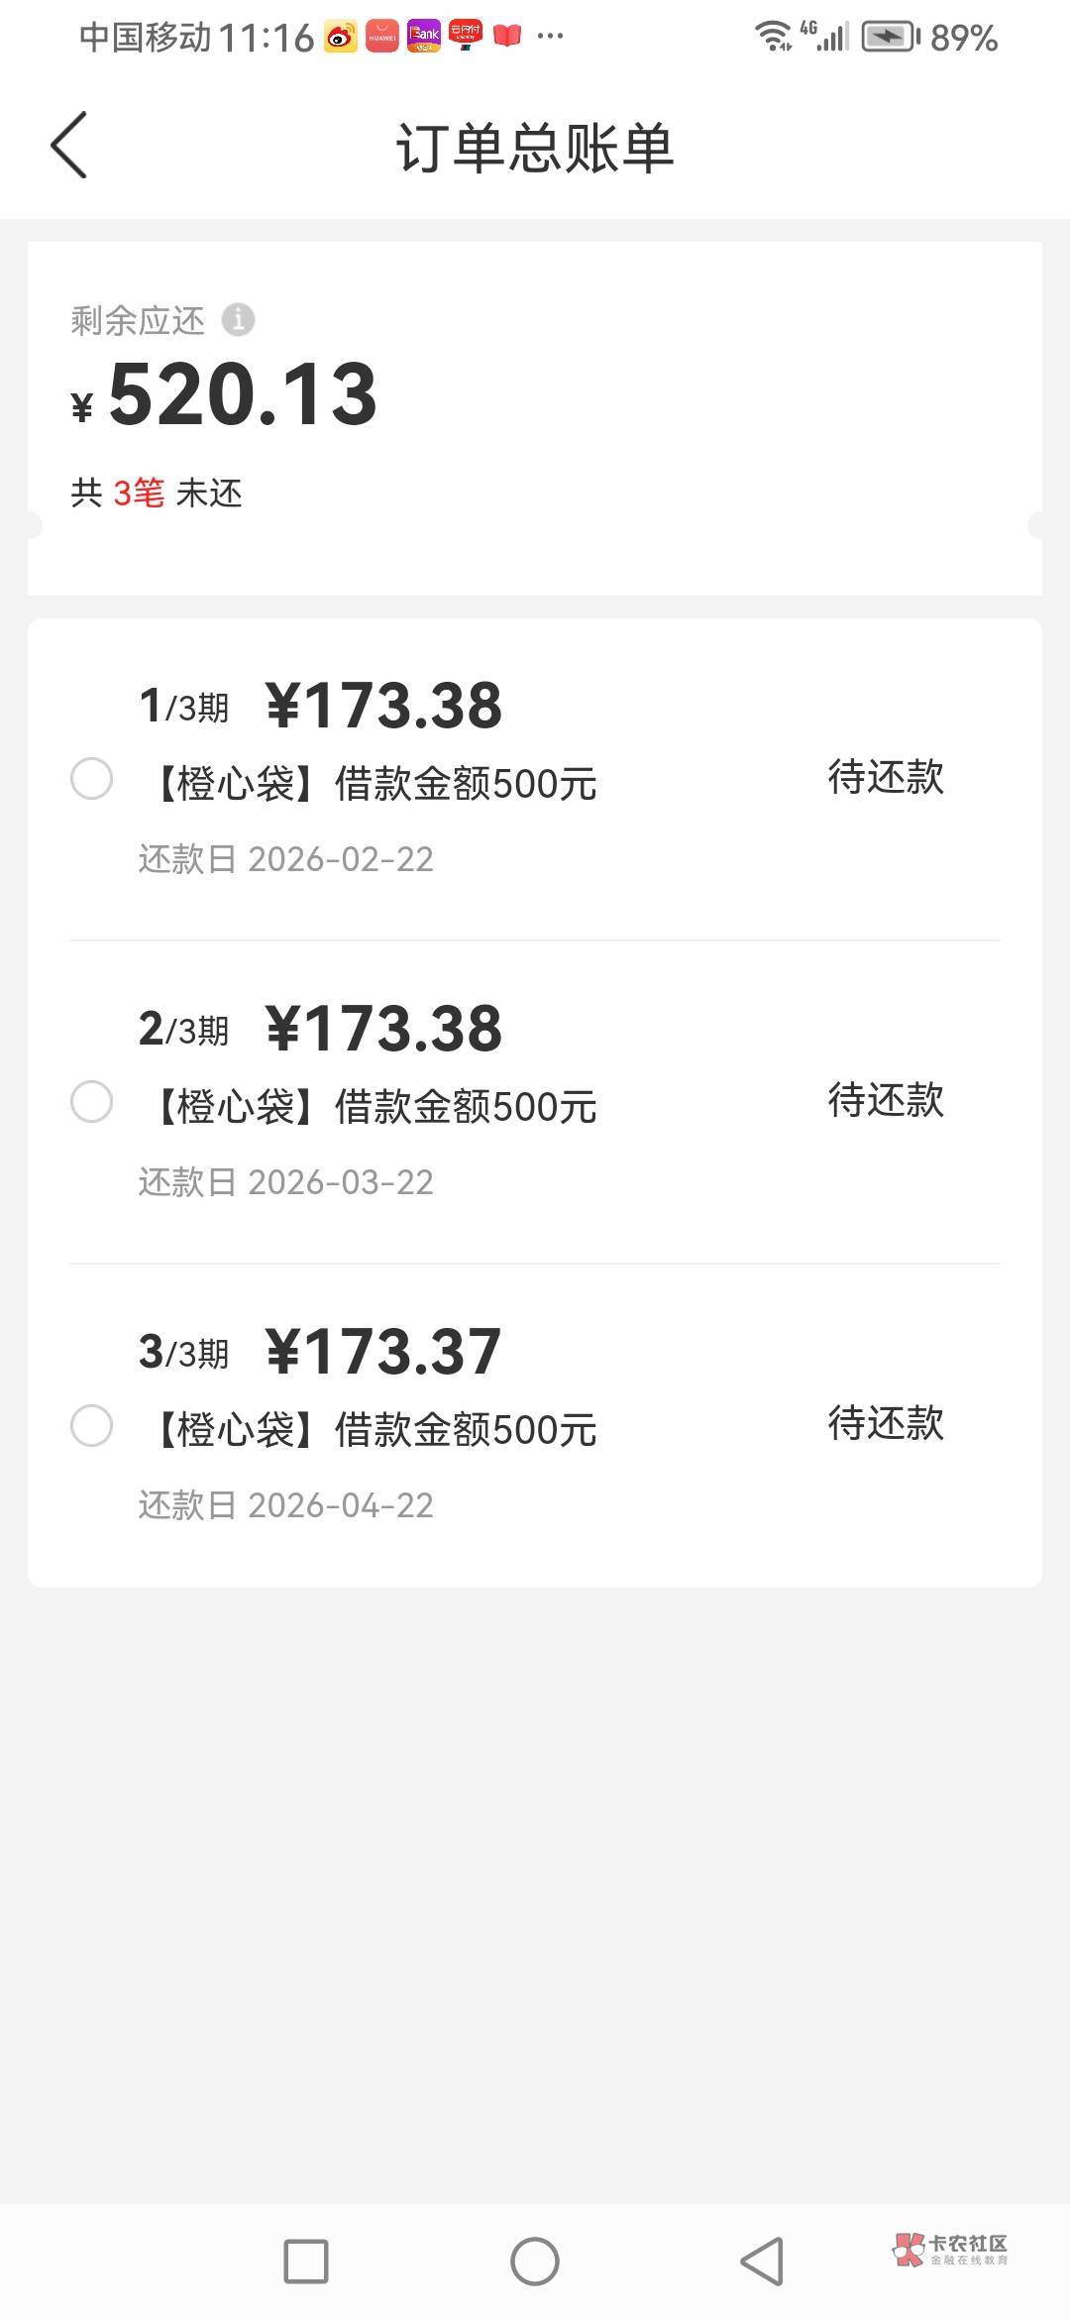
Task: Tap the red book notification icon
Action: [507, 38]
